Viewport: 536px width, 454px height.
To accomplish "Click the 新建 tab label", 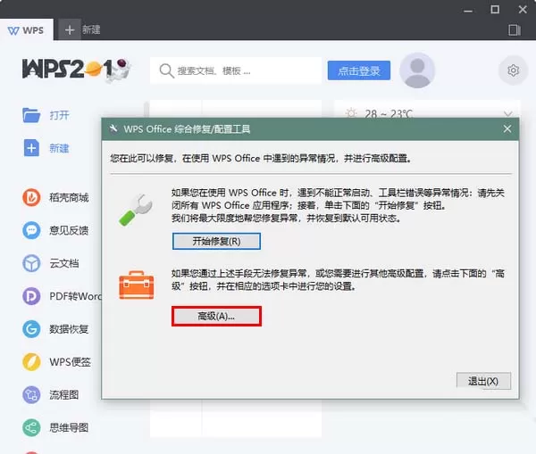I will [x=91, y=29].
